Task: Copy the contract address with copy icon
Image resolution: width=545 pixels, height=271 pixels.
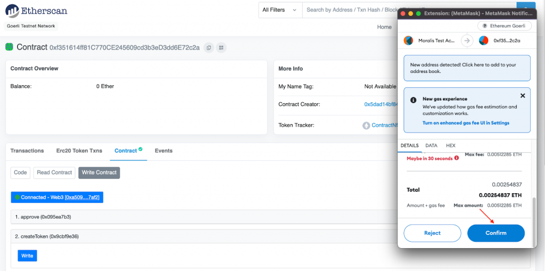Action: [x=209, y=48]
